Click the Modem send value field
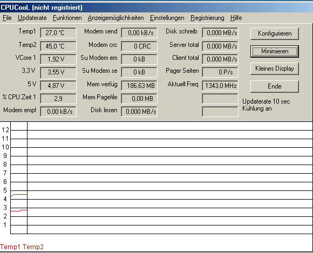The image size is (313, 253). (139, 33)
